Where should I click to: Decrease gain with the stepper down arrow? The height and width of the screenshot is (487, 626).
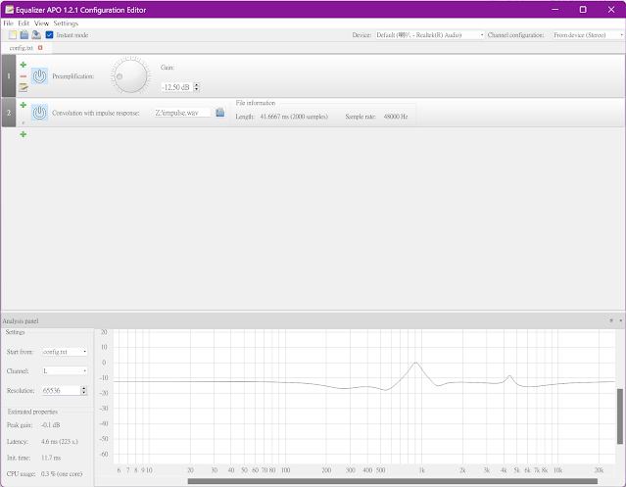pos(197,89)
